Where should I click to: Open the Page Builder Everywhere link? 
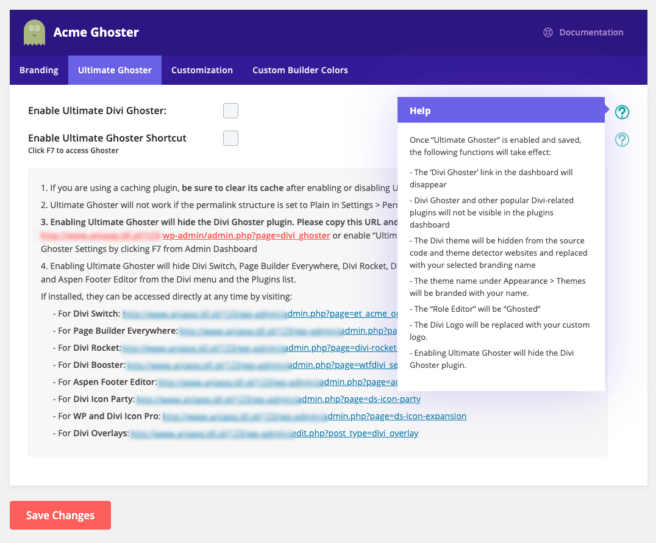tap(288, 331)
